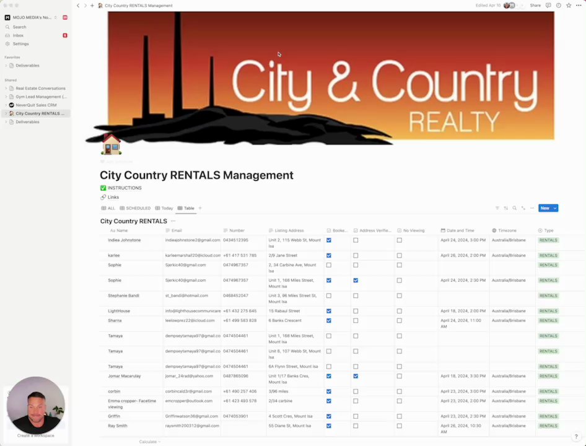Expand Real Estate Conversations in sidebar
Image resolution: width=586 pixels, height=446 pixels.
[x=6, y=89]
